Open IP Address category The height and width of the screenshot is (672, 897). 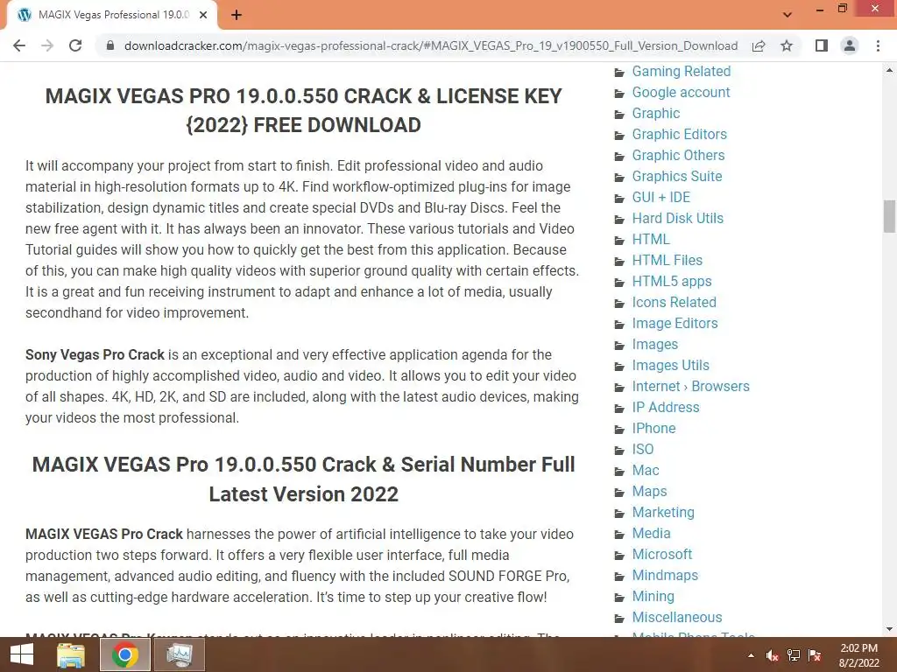pyautogui.click(x=666, y=408)
